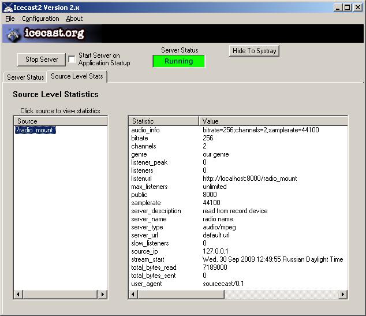Click the Value column header
This screenshot has width=366, height=316.
273,121
